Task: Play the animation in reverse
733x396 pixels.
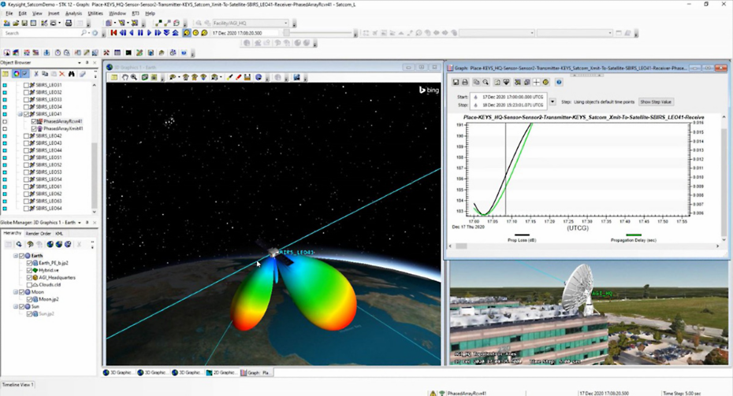Action: point(132,33)
